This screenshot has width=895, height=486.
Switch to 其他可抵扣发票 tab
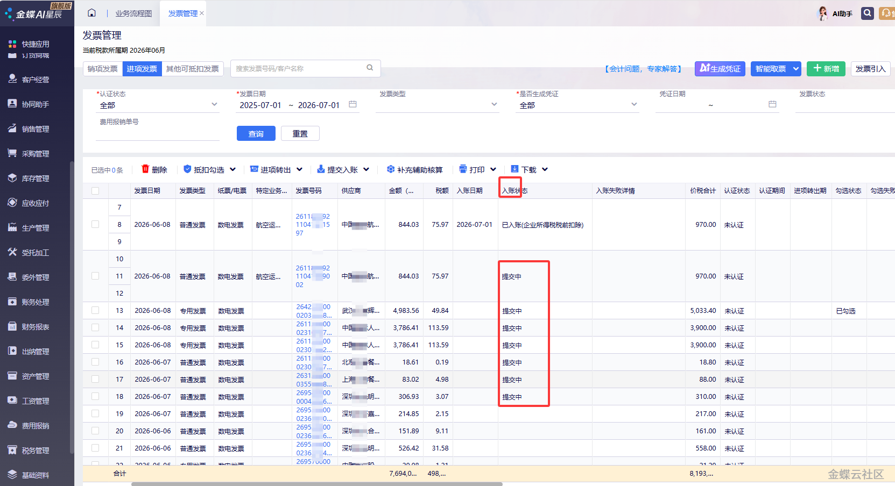(193, 69)
